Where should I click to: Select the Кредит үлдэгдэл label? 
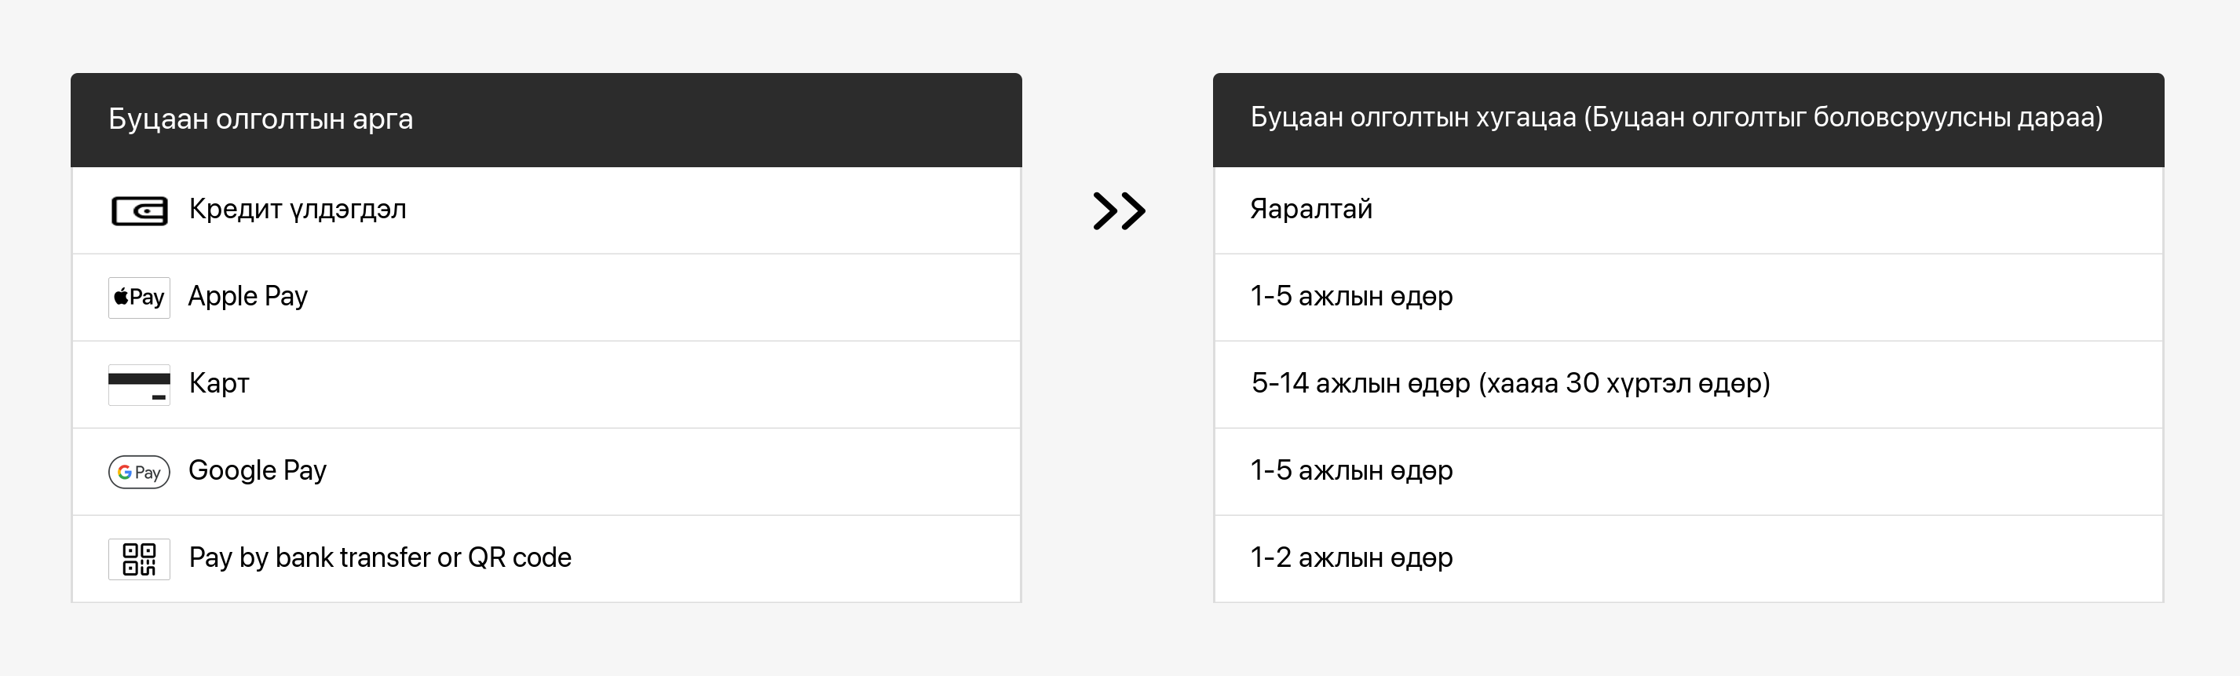tap(298, 210)
